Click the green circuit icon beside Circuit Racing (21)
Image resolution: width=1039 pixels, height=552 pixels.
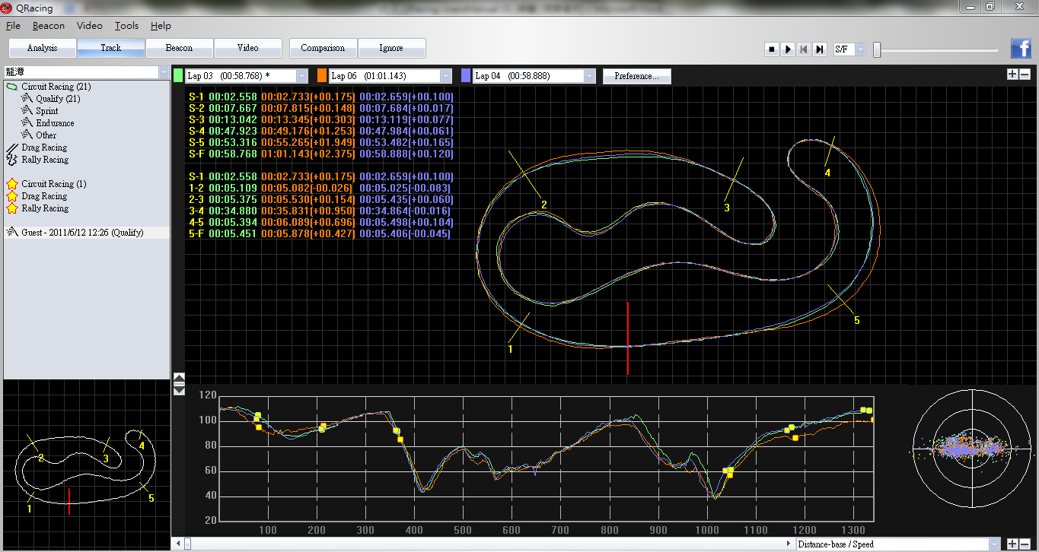(x=12, y=87)
